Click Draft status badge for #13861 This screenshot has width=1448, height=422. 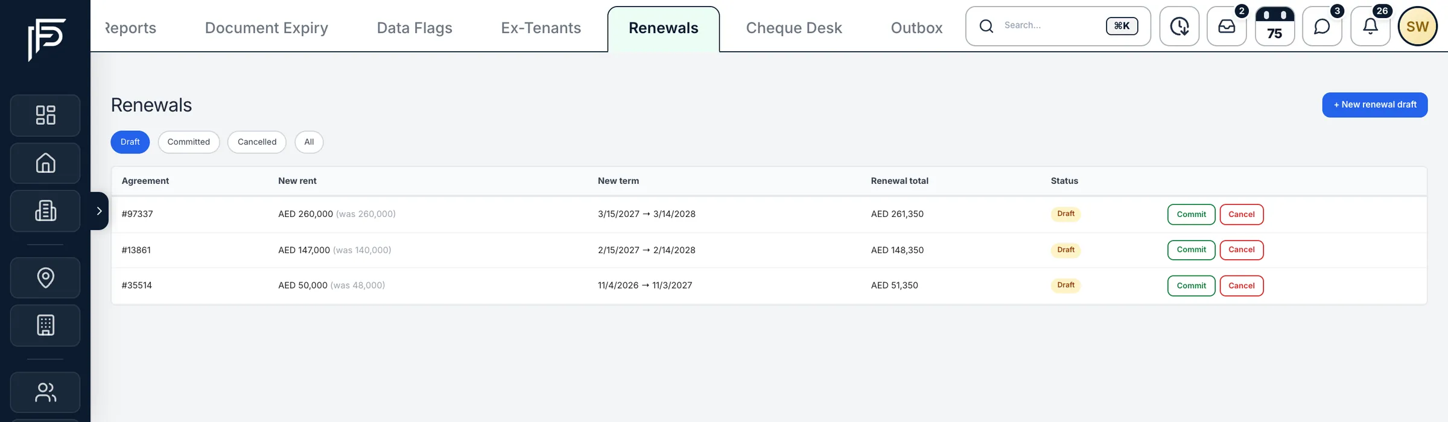[x=1065, y=250]
